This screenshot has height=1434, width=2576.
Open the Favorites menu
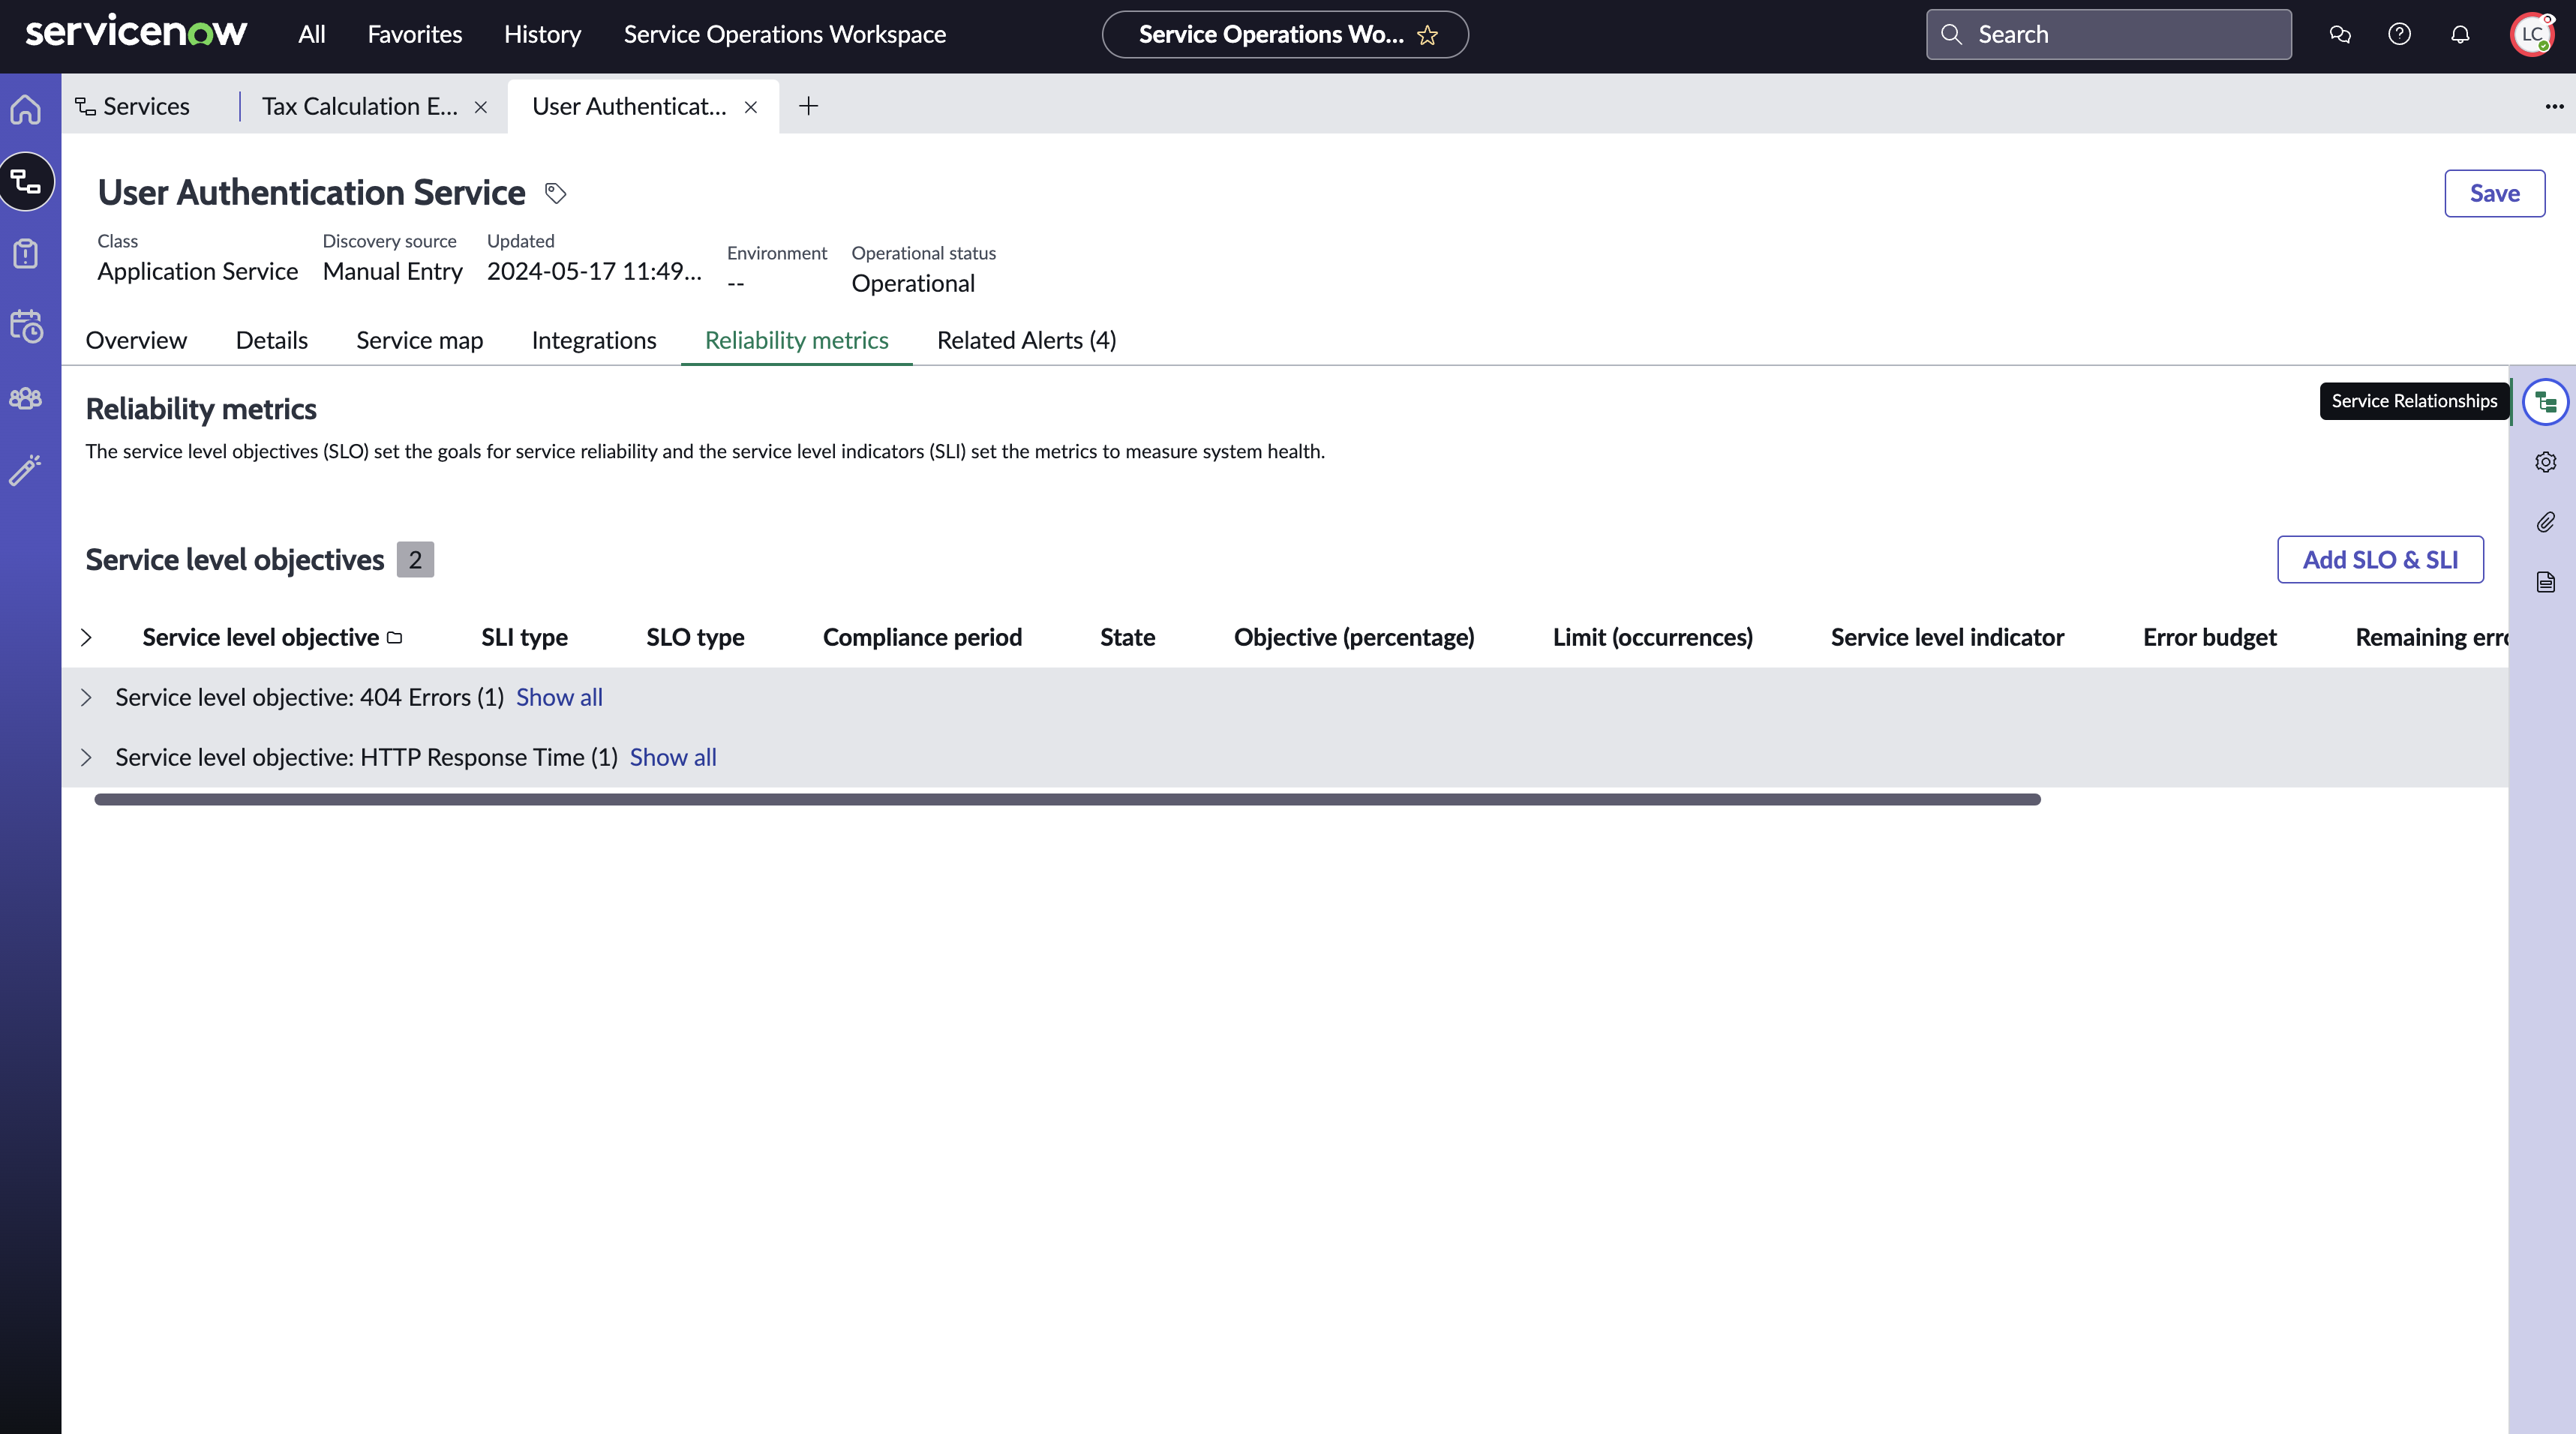pos(415,35)
